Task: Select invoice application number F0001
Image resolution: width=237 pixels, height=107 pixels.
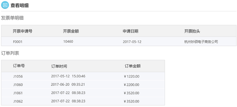Action: 18,42
